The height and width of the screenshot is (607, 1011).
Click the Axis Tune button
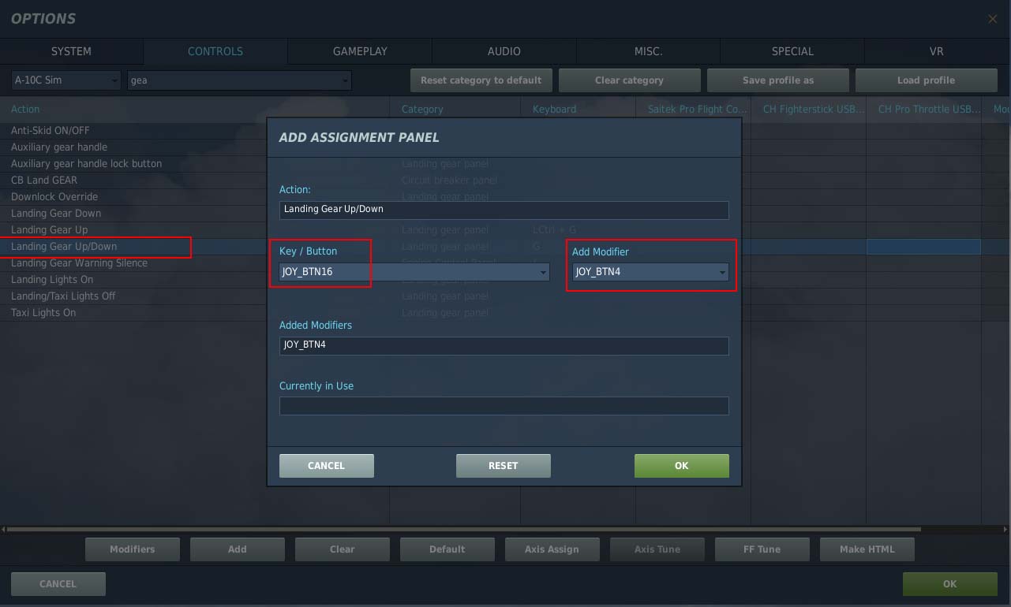[x=657, y=549]
